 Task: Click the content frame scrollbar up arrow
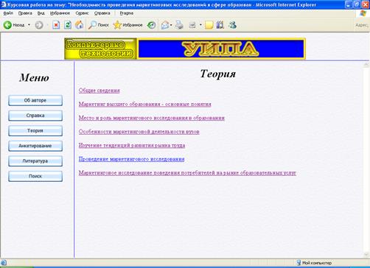point(366,65)
